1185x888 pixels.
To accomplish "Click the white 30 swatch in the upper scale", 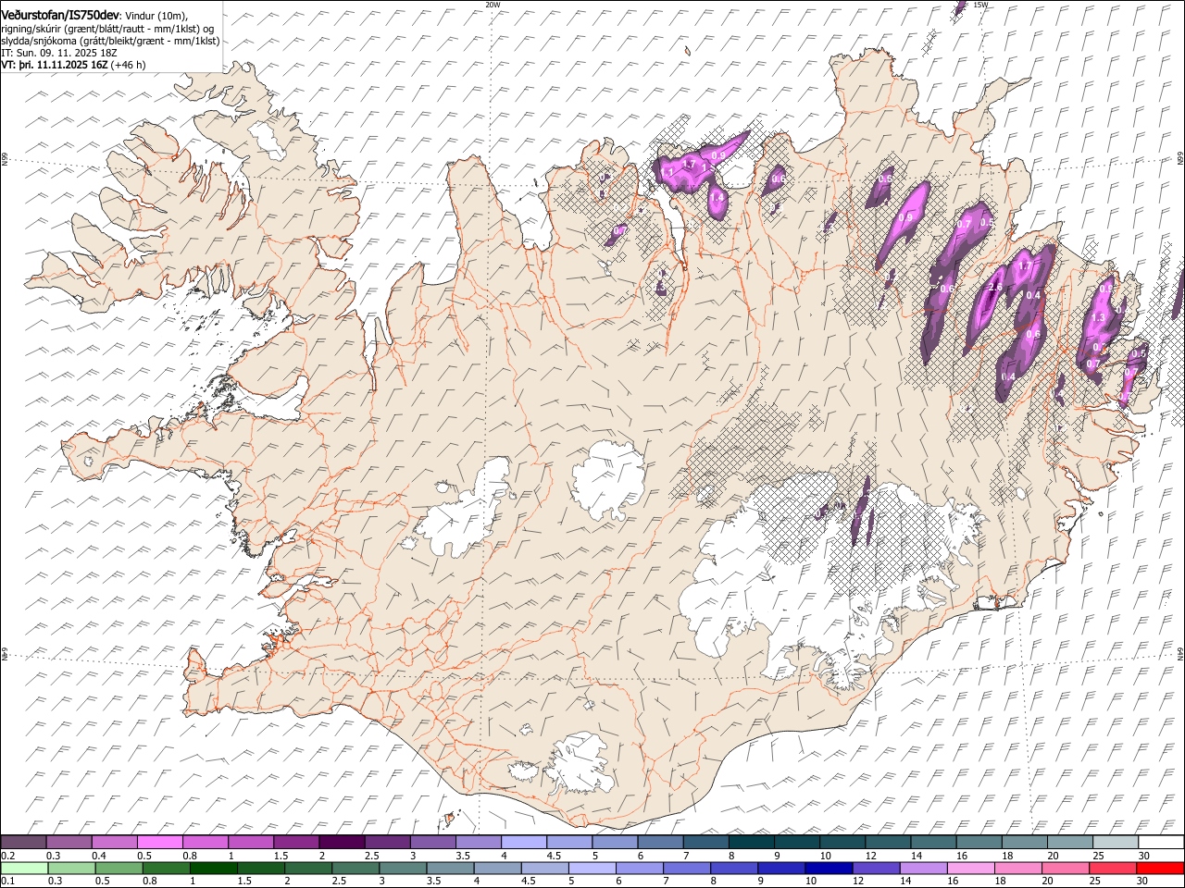I will point(1160,843).
